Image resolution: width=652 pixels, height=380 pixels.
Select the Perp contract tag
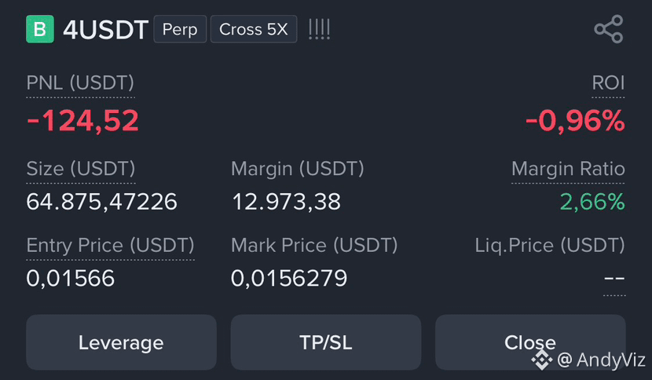(x=180, y=29)
